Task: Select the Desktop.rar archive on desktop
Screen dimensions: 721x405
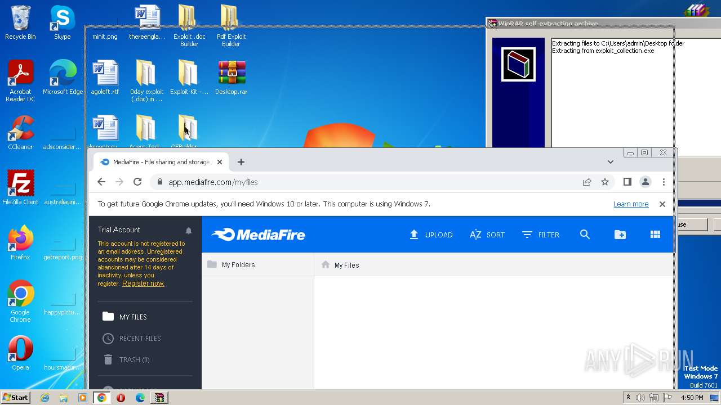Action: 231,78
